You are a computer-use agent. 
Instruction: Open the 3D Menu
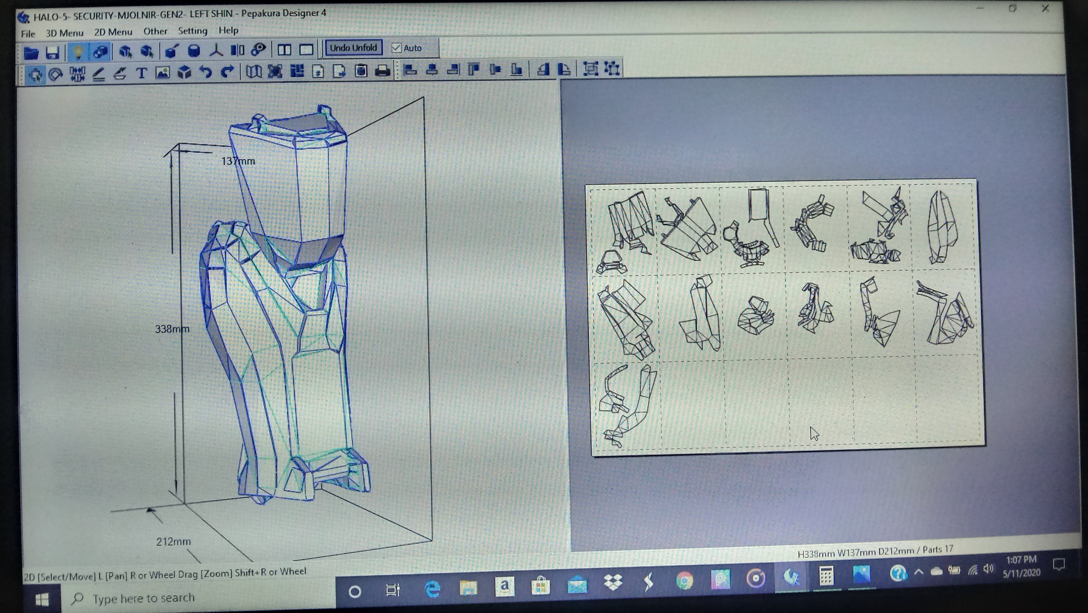pos(65,33)
